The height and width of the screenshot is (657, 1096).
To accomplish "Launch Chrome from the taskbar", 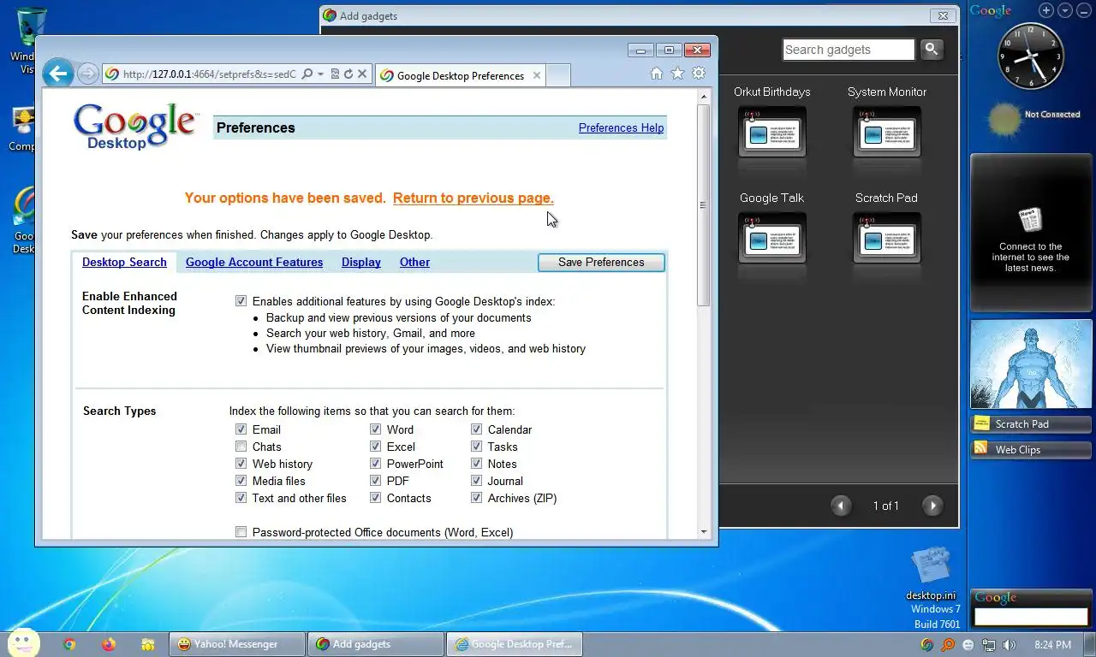I will [69, 644].
